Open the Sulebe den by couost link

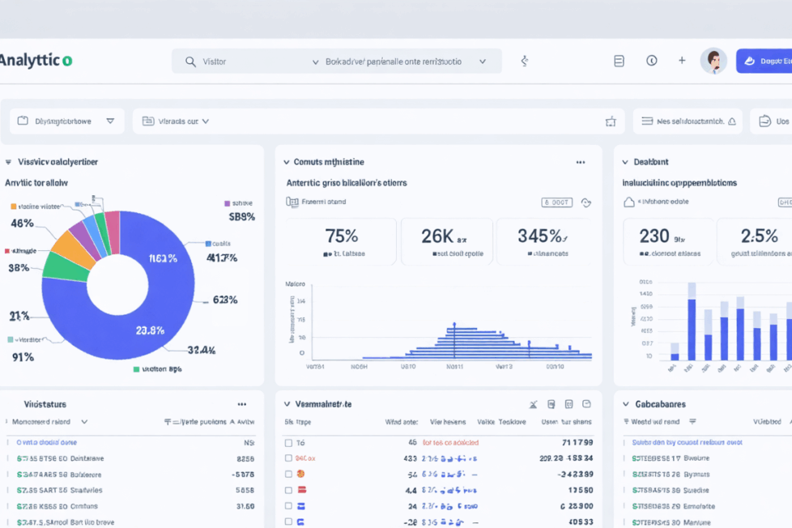coord(687,443)
